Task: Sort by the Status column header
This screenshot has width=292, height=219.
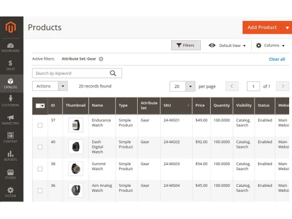Action: (265, 106)
